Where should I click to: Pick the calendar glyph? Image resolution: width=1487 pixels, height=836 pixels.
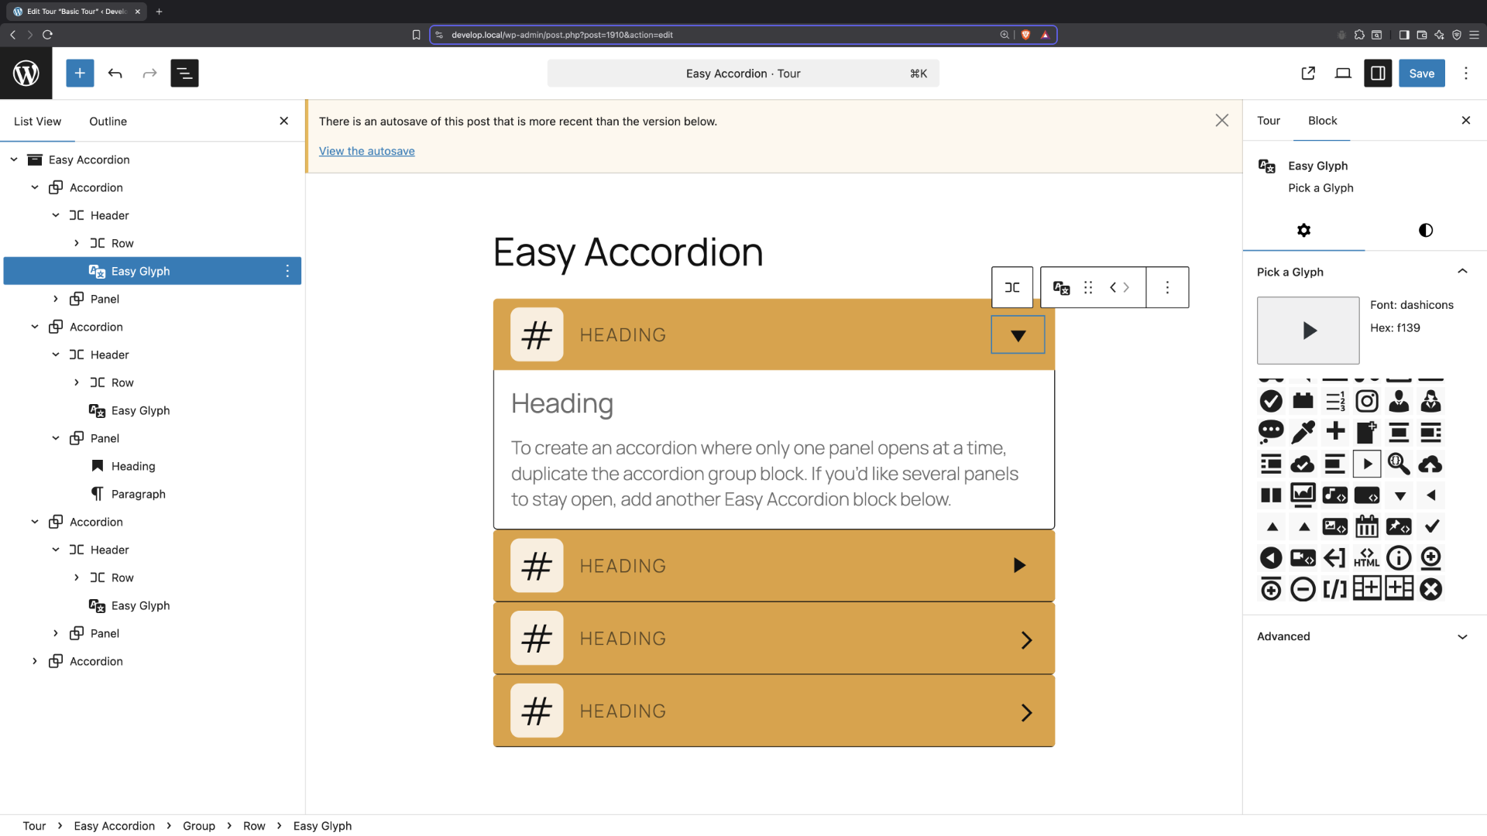tap(1367, 526)
